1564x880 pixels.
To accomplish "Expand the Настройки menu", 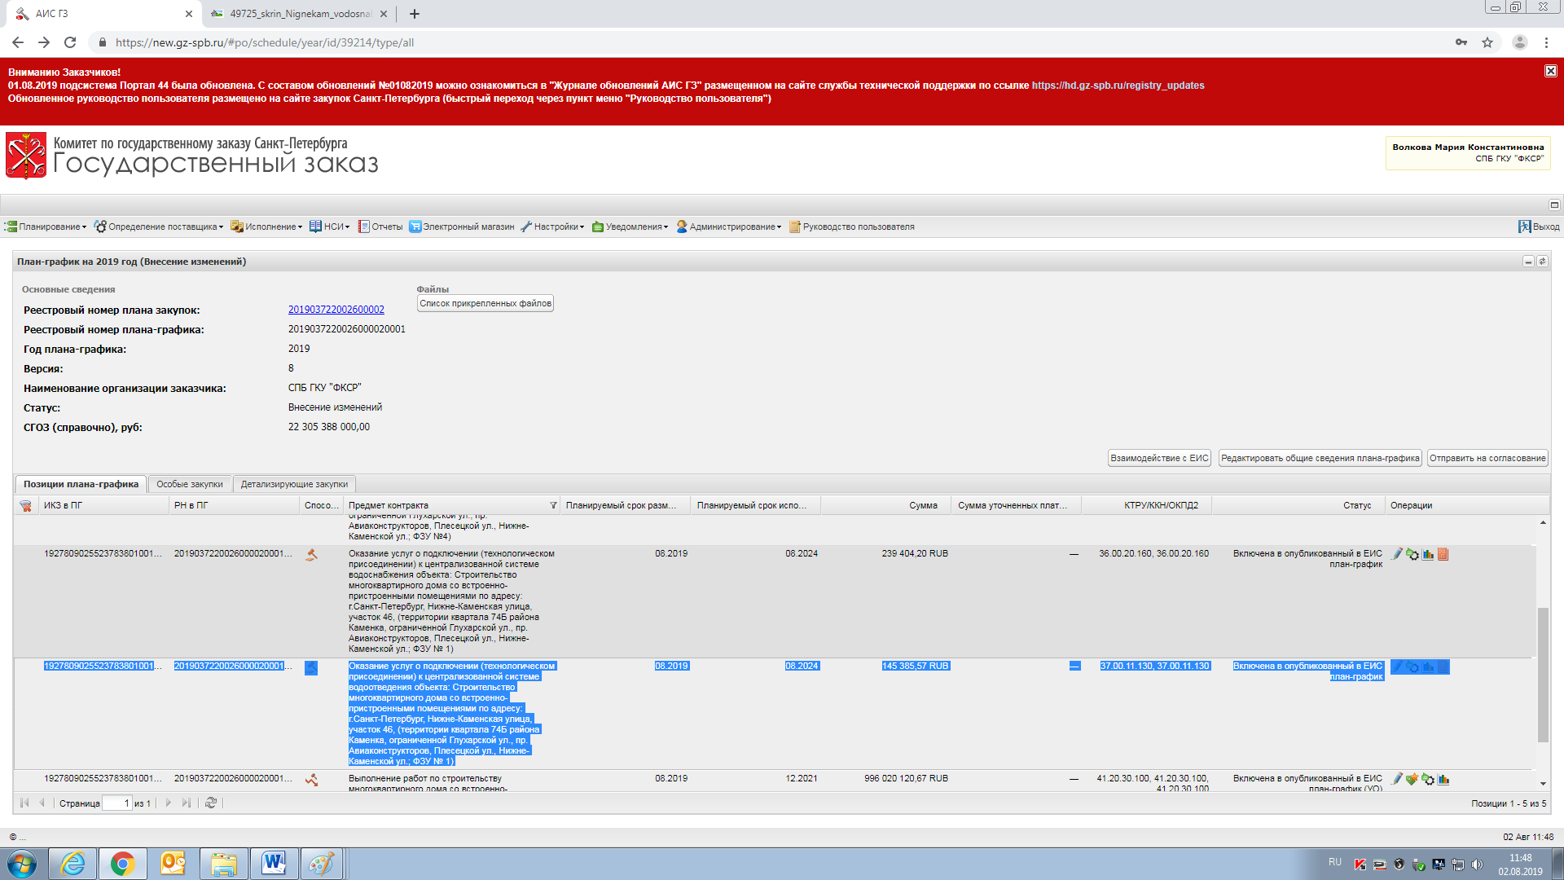I will [552, 227].
